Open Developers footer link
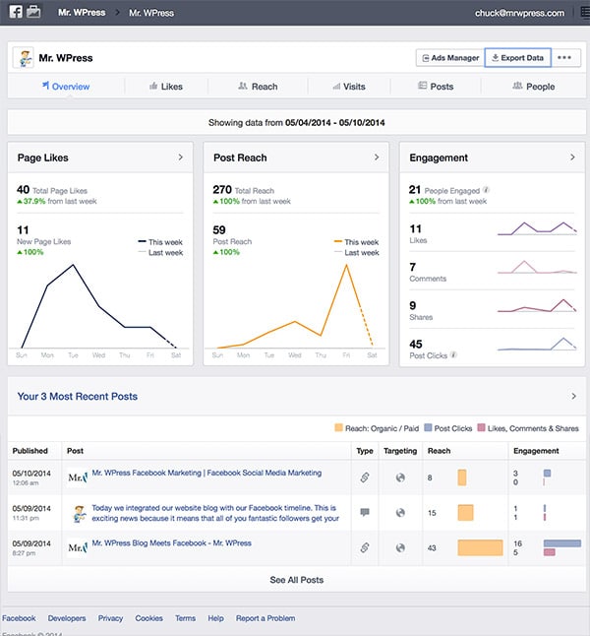Screen dimensions: 590x636 (67, 618)
